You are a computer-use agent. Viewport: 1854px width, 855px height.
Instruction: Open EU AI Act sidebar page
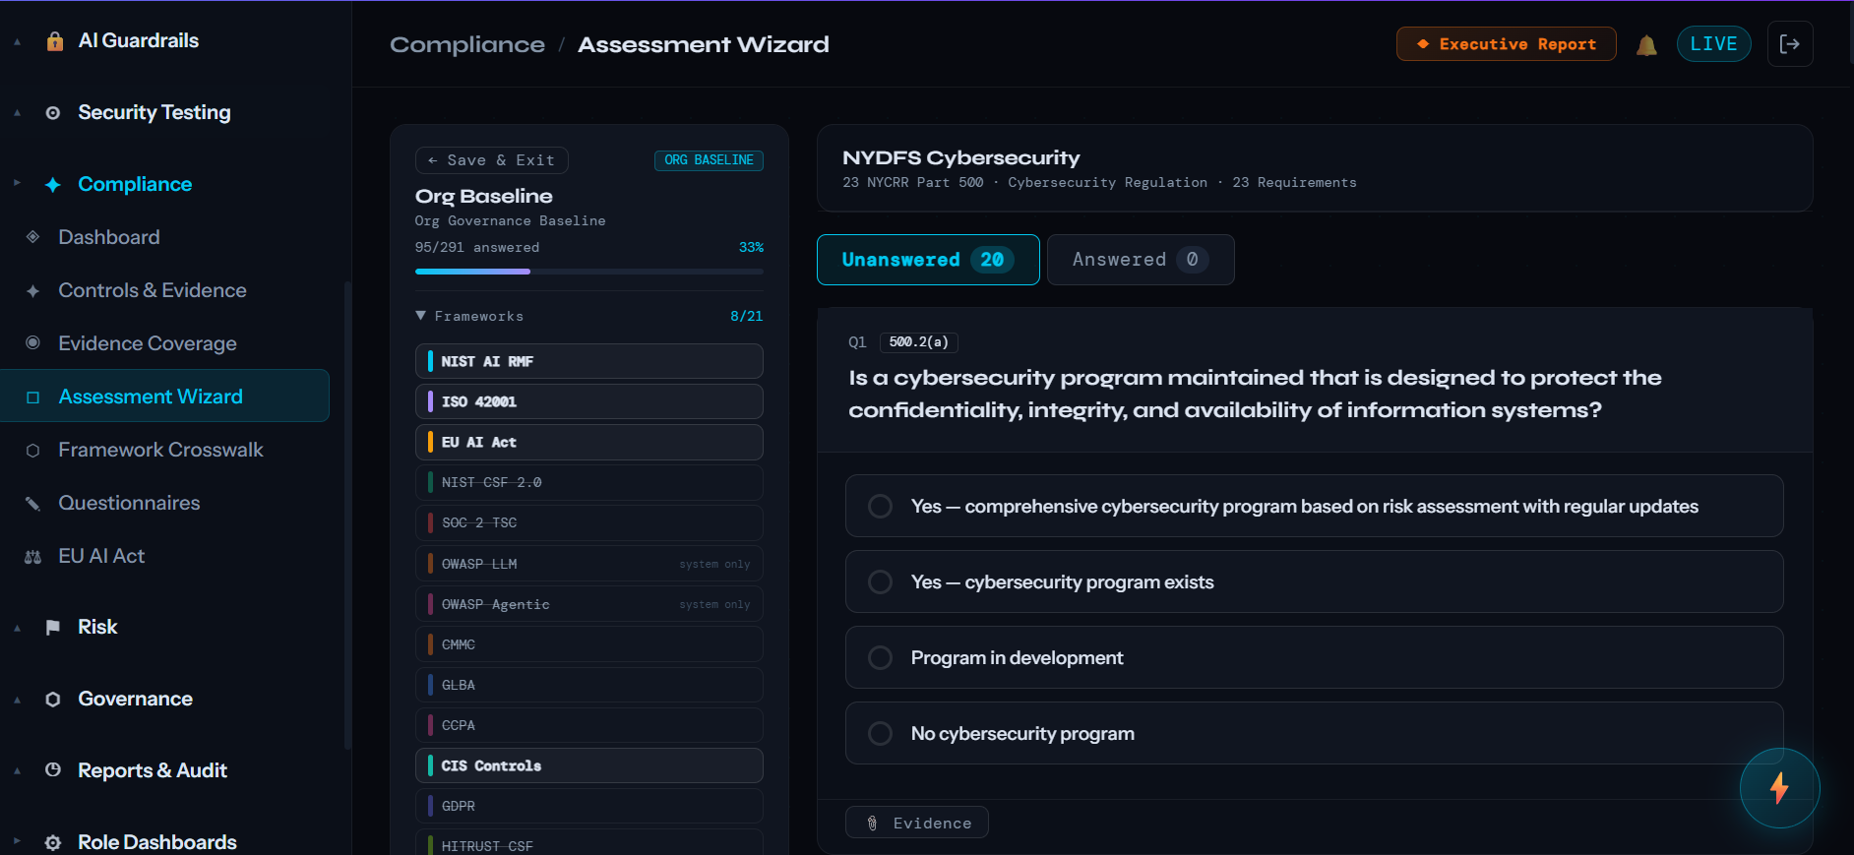point(101,556)
